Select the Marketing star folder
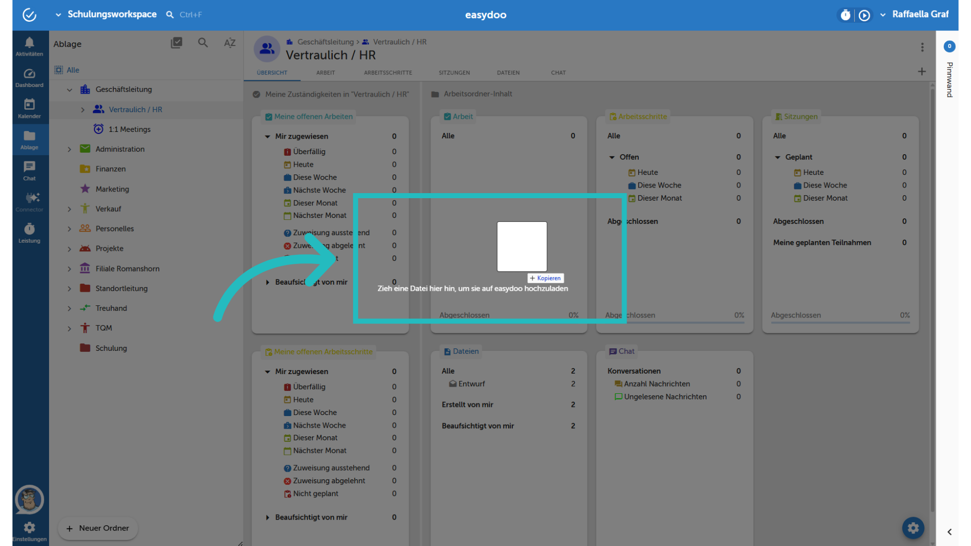Screen dimensions: 971x546 (x=112, y=189)
